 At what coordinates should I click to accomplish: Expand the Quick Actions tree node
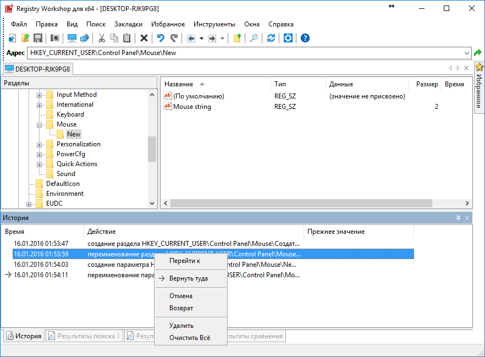39,164
